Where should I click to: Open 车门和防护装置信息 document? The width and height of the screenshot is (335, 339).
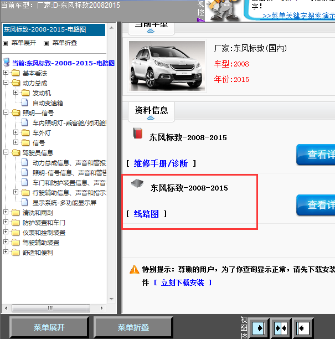coord(69,183)
